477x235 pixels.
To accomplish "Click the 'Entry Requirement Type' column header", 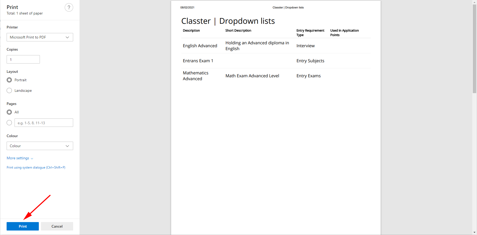I will [x=310, y=33].
